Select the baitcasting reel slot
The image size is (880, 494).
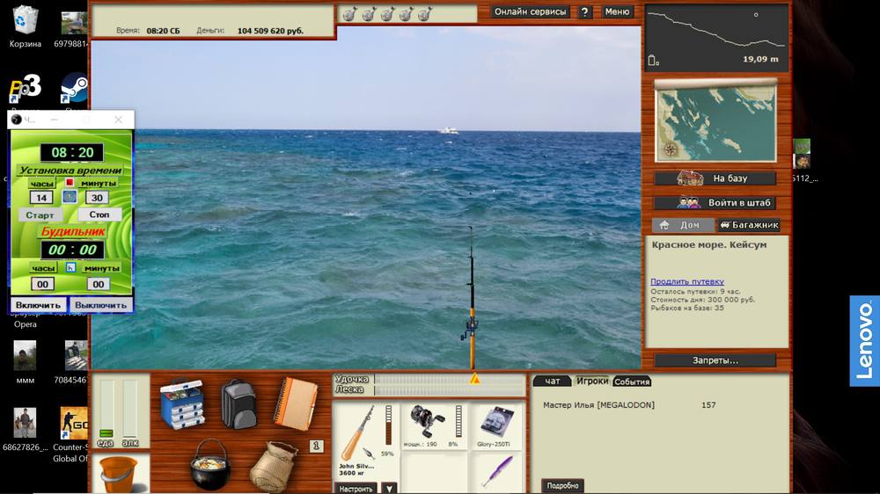(434, 426)
